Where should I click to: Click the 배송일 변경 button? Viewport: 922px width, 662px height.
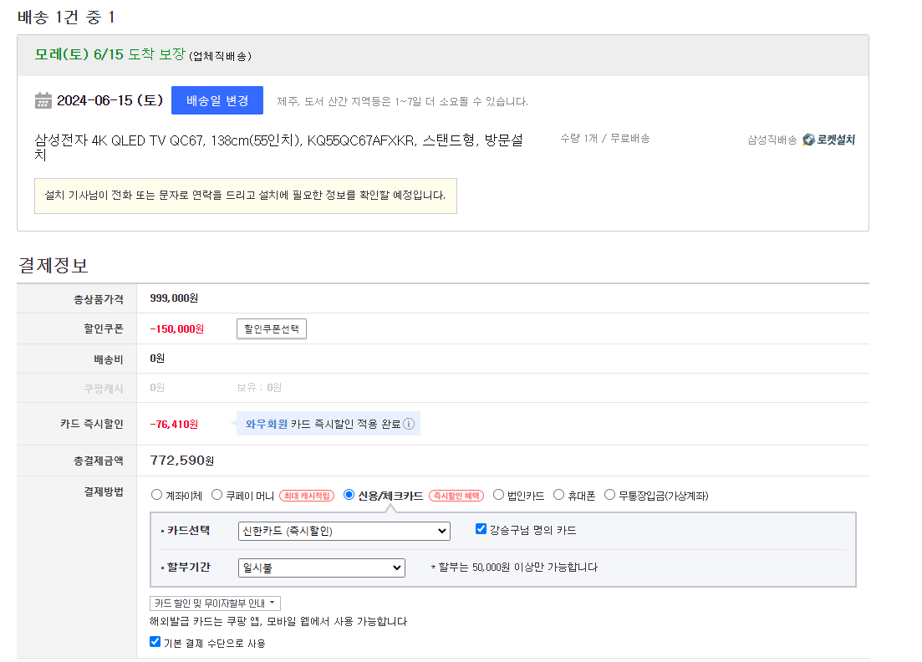point(217,100)
